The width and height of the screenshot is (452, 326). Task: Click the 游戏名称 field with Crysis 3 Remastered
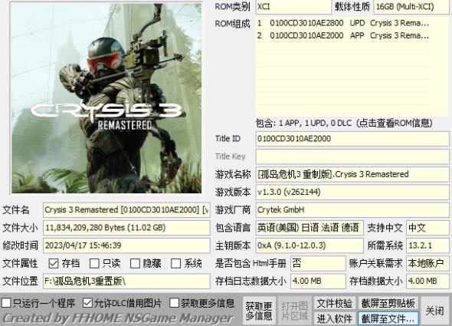352,174
